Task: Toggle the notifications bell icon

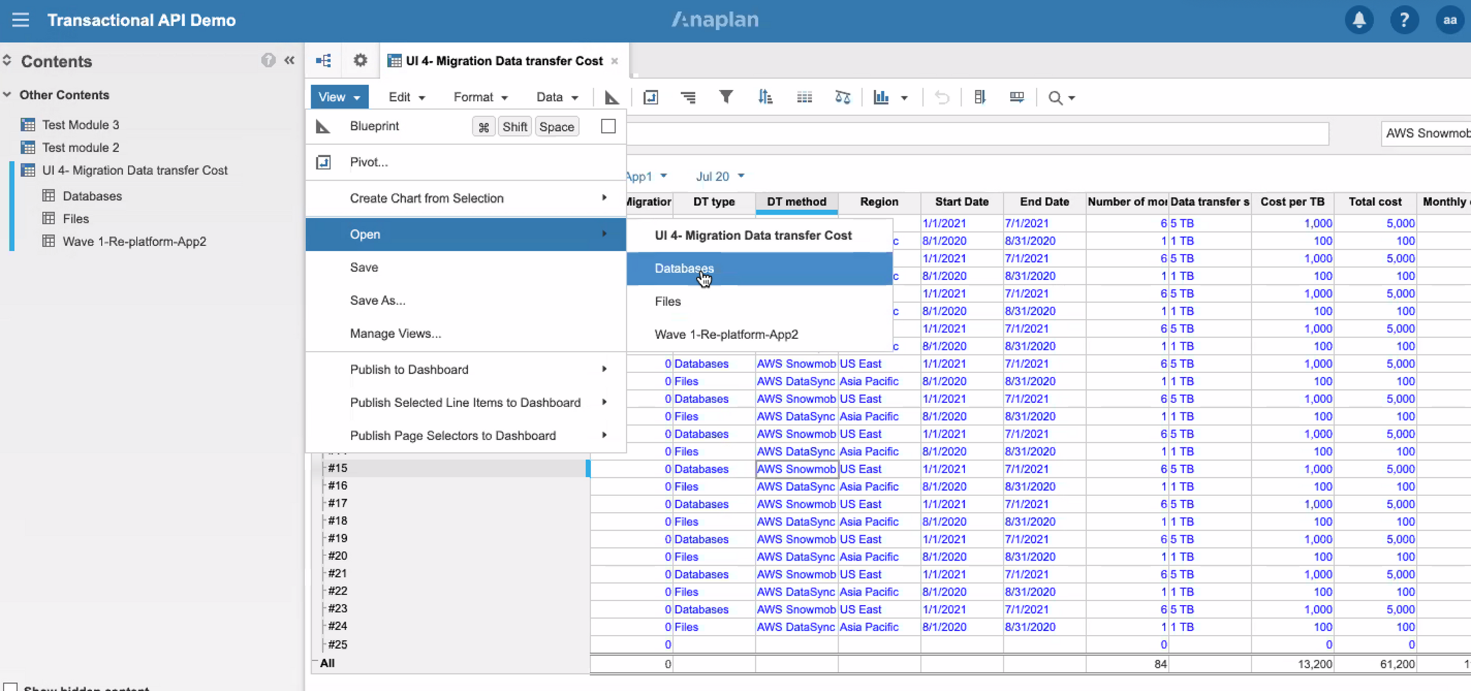Action: pyautogui.click(x=1359, y=19)
